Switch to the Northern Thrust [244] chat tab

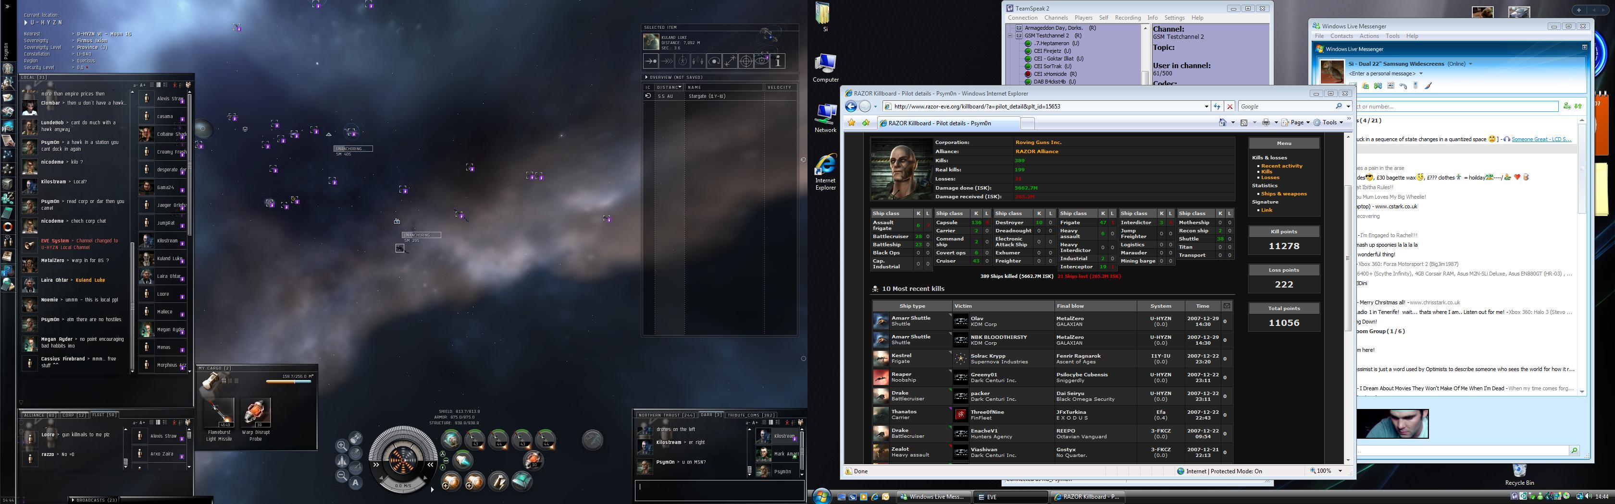pos(667,415)
